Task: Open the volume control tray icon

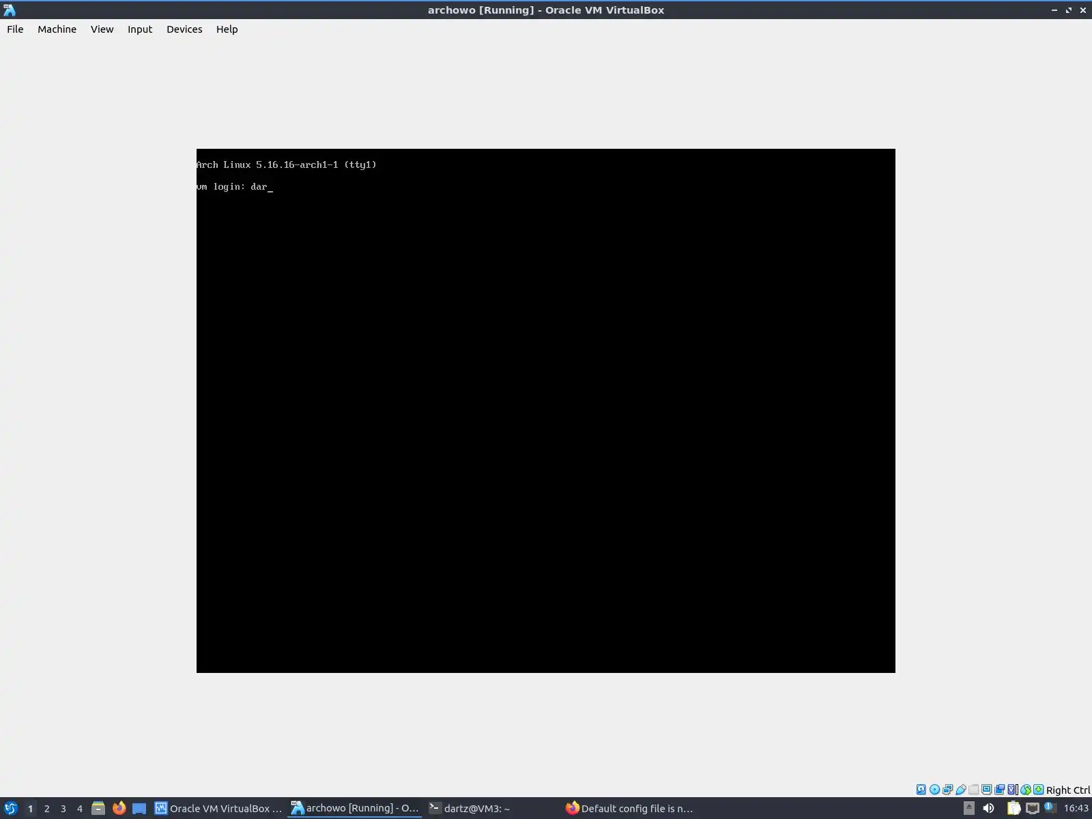Action: [x=988, y=809]
